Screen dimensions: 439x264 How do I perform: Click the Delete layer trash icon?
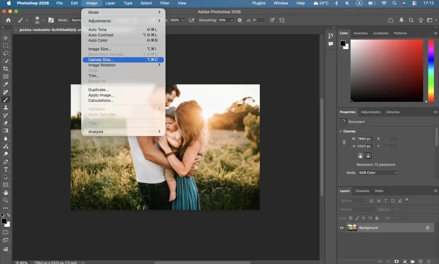(x=429, y=261)
